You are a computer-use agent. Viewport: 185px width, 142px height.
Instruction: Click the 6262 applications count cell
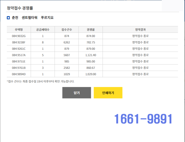(x=67, y=42)
